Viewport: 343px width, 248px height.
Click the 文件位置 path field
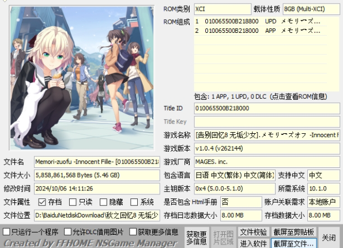click(97, 215)
